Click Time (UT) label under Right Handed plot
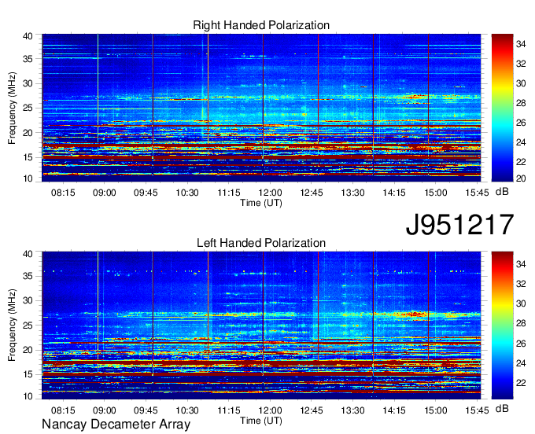 pyautogui.click(x=261, y=203)
